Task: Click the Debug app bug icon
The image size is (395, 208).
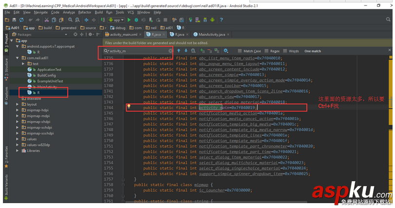Action: [136, 20]
